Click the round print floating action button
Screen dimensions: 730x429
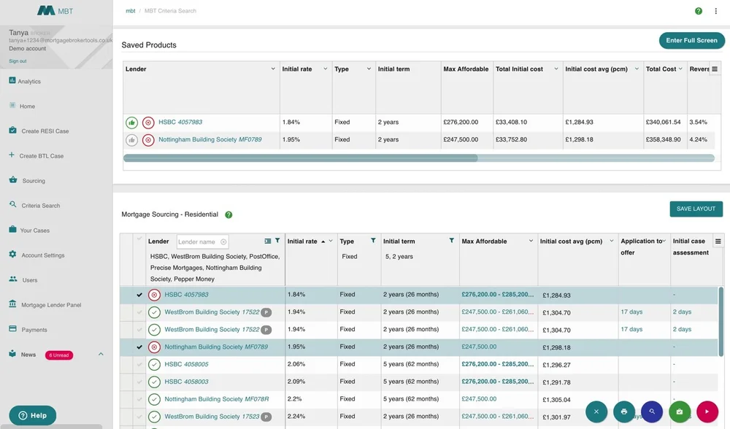(624, 411)
